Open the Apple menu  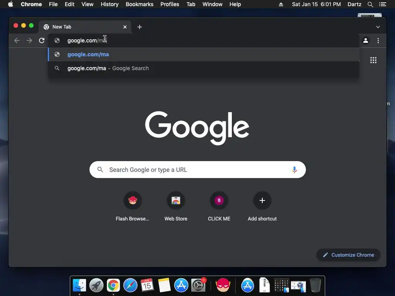click(10, 4)
